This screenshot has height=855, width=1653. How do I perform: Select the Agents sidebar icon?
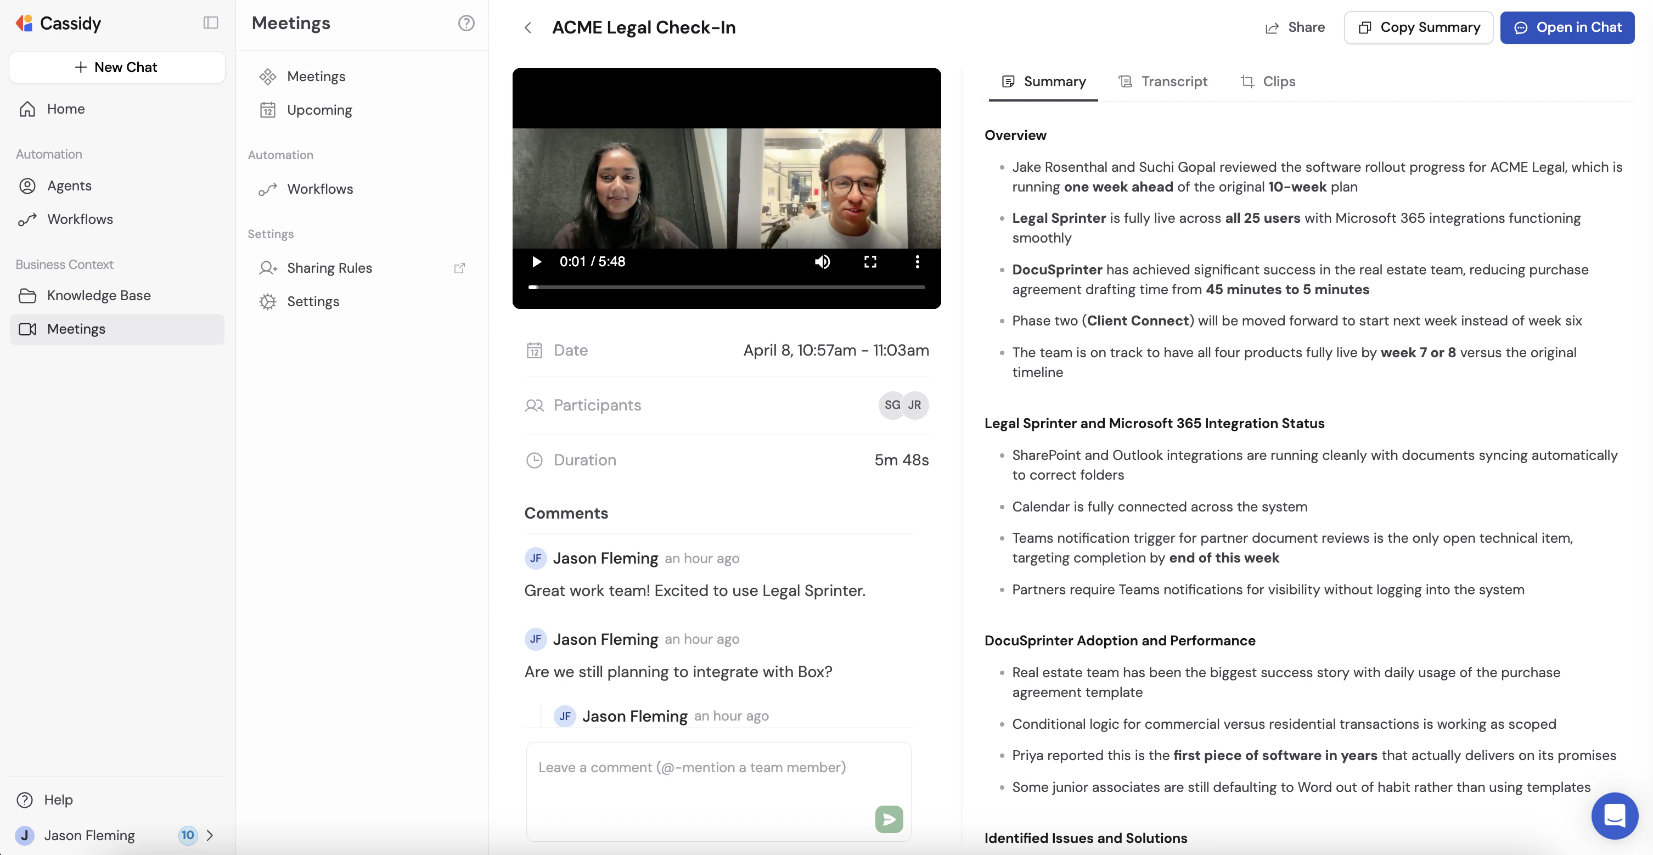pos(27,186)
